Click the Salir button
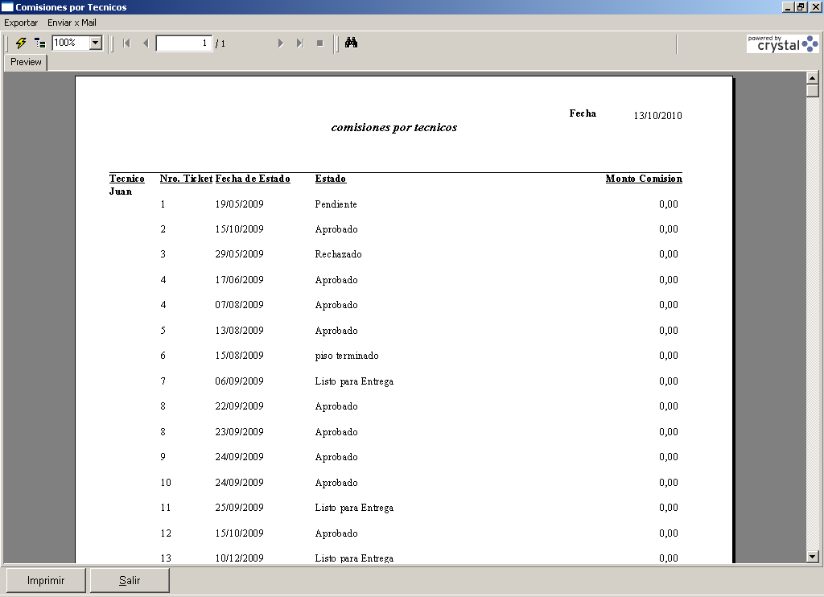The width and height of the screenshot is (824, 597). coord(130,580)
